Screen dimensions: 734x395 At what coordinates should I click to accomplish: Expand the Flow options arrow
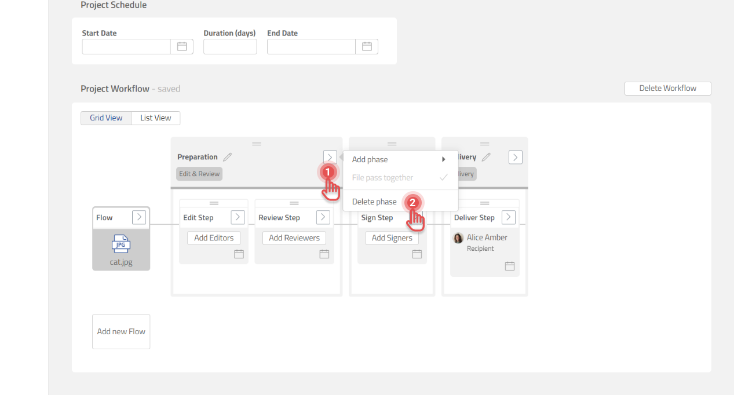tap(139, 217)
